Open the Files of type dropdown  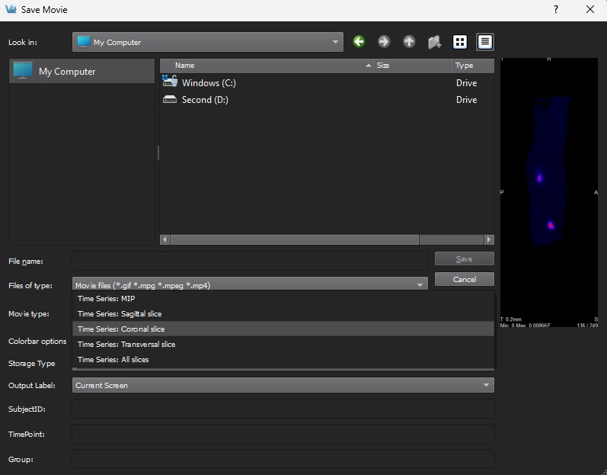coord(250,285)
